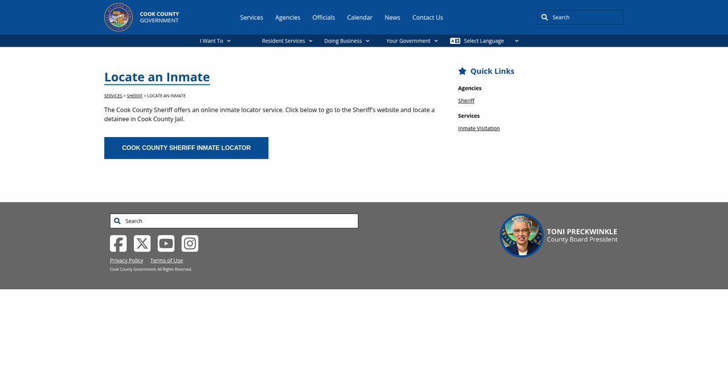The height and width of the screenshot is (376, 728).
Task: Click Cook County Sheriff Inmate Locator button
Action: 186,148
